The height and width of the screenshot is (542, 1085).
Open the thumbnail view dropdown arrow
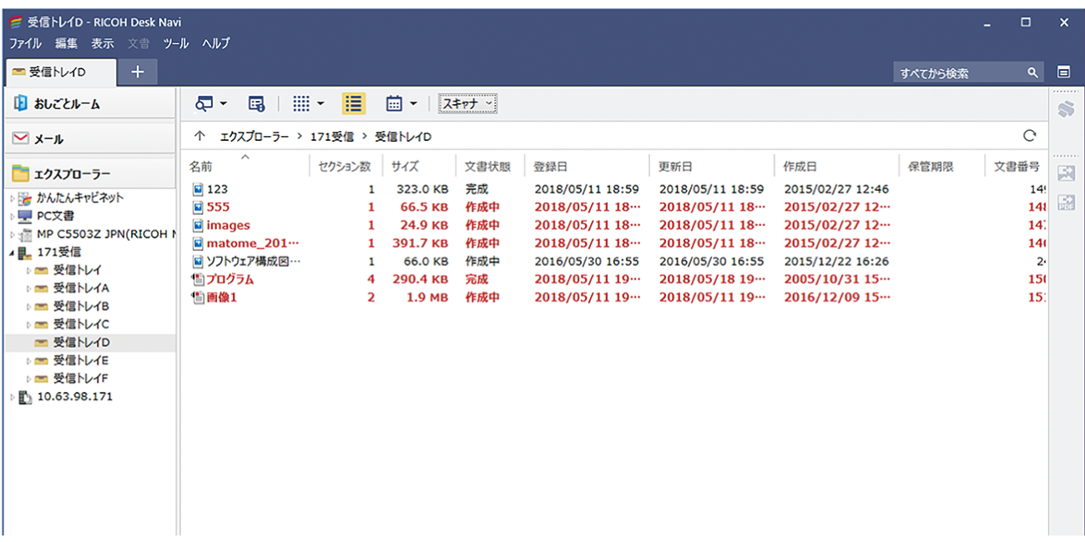click(x=320, y=104)
